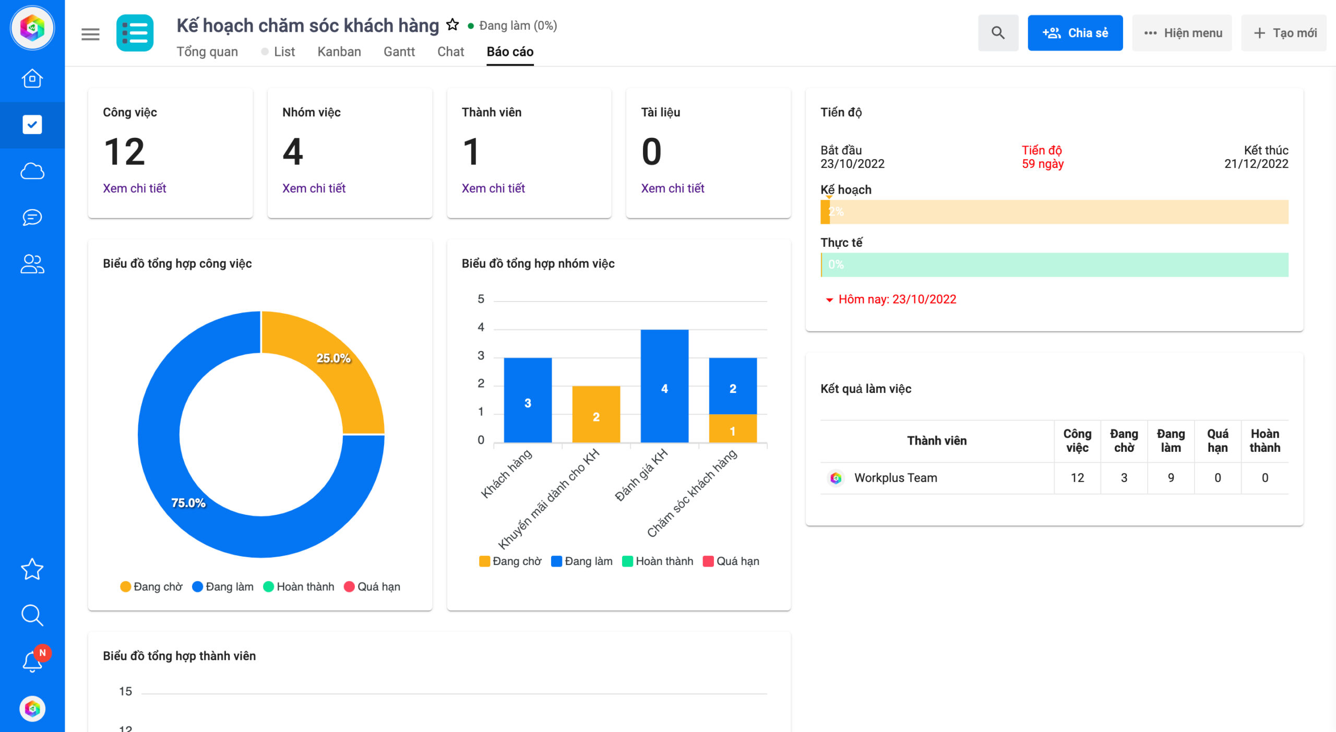
Task: Toggle Hoàn thành in donut chart legend
Action: 299,587
